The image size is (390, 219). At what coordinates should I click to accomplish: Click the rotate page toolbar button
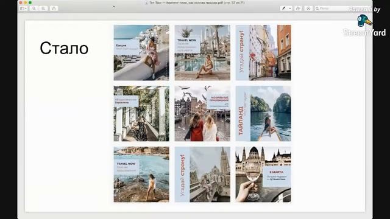coord(298,9)
